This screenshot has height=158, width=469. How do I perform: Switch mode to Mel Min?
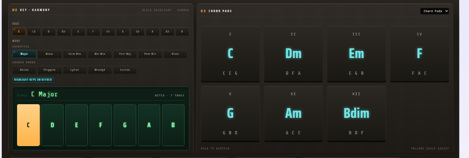tap(100, 54)
